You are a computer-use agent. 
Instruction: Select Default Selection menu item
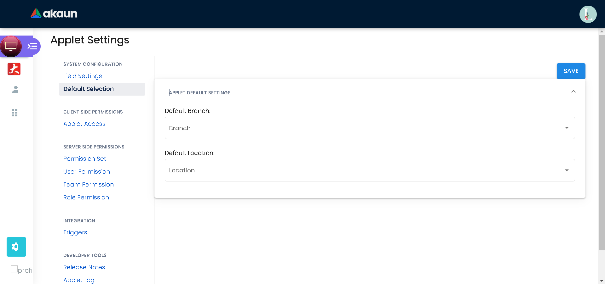(x=102, y=89)
